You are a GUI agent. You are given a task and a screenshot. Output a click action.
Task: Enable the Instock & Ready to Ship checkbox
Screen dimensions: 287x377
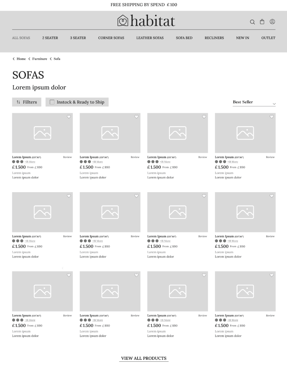coord(52,102)
